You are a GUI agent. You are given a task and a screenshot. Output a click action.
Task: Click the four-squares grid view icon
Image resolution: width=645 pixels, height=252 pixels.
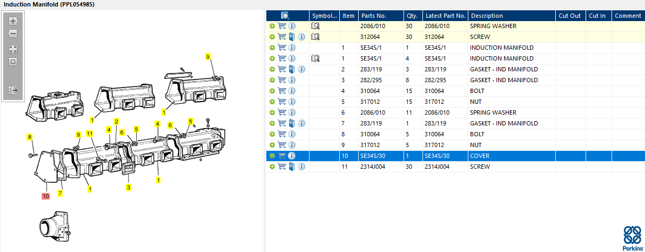tap(13, 49)
